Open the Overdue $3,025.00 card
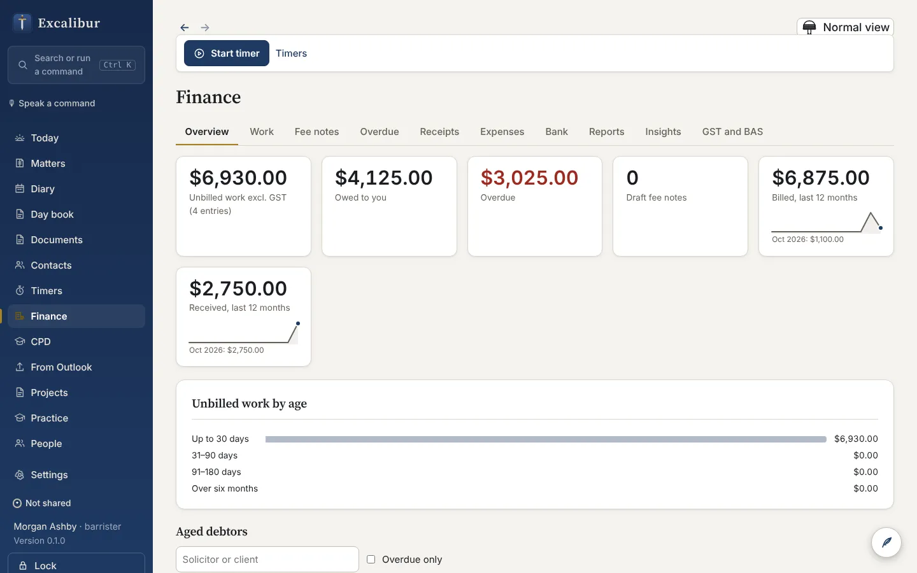Viewport: 917px width, 573px height. [535, 206]
